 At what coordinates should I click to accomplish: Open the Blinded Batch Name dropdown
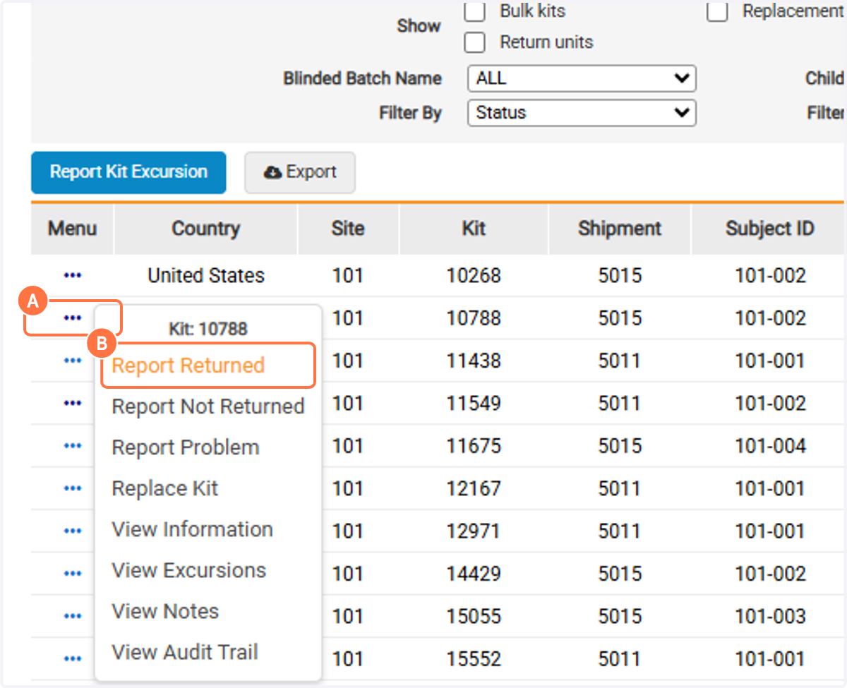582,78
